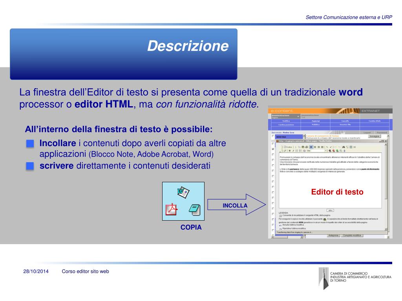402x301 pixels.
Task: Select the align right icon in editor toolbar
Action: click(319, 147)
